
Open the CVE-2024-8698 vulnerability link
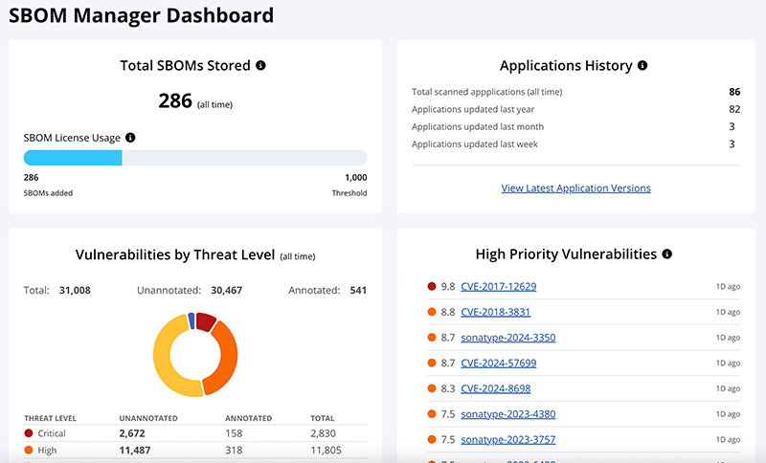(495, 388)
